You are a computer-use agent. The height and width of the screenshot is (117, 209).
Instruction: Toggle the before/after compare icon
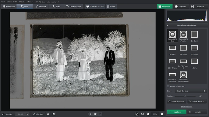click(x=54, y=114)
